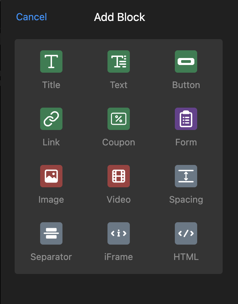
Task: Insert a Separator block icon
Action: (x=51, y=233)
